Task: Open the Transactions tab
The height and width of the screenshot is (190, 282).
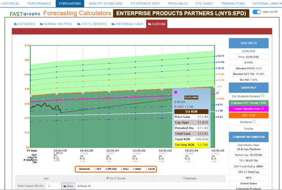Action: [x=233, y=4]
